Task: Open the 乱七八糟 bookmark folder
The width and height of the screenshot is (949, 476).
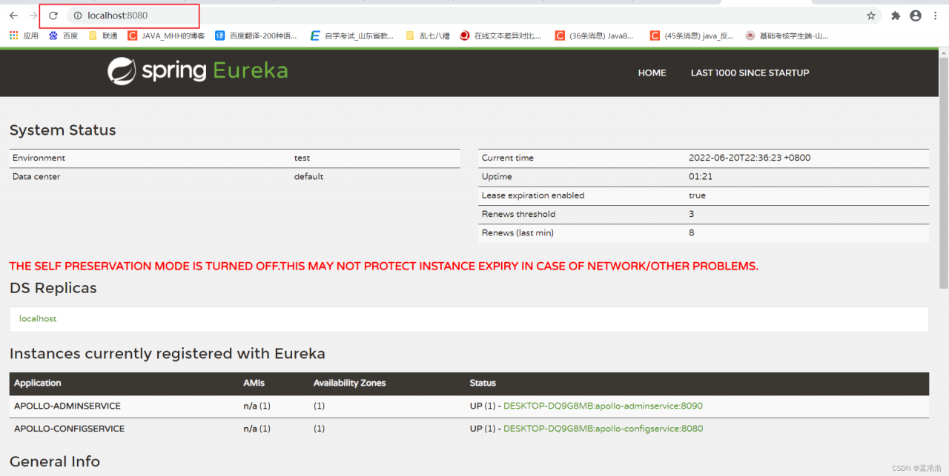Action: point(427,36)
